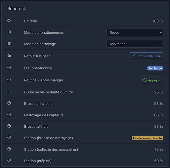Click the battery icon beside Batterie
Viewport: 170px width, 168px height.
point(9,20)
